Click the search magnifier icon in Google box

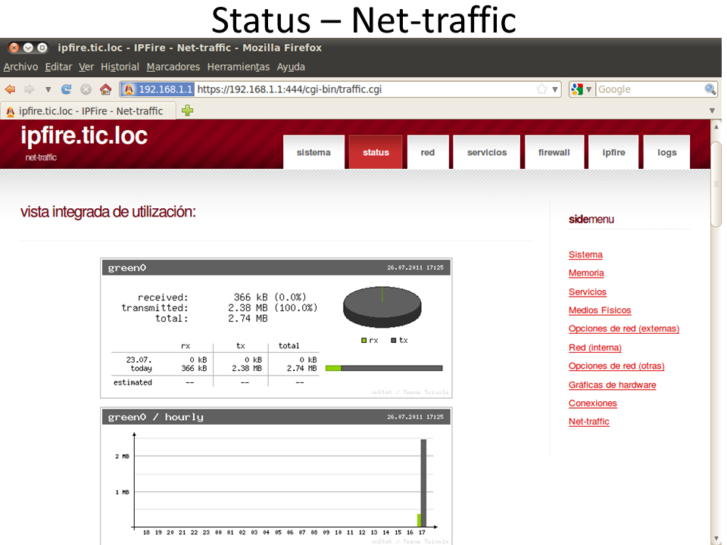[x=710, y=89]
